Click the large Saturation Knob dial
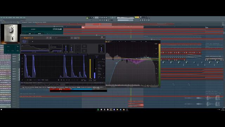This screenshot has height=127, width=225. coord(11,30)
